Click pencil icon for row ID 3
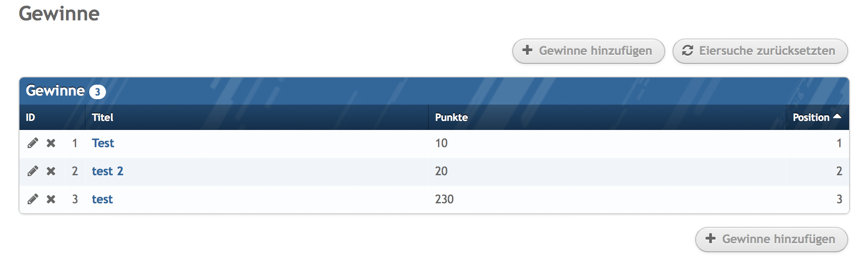The width and height of the screenshot is (860, 264). click(x=33, y=200)
